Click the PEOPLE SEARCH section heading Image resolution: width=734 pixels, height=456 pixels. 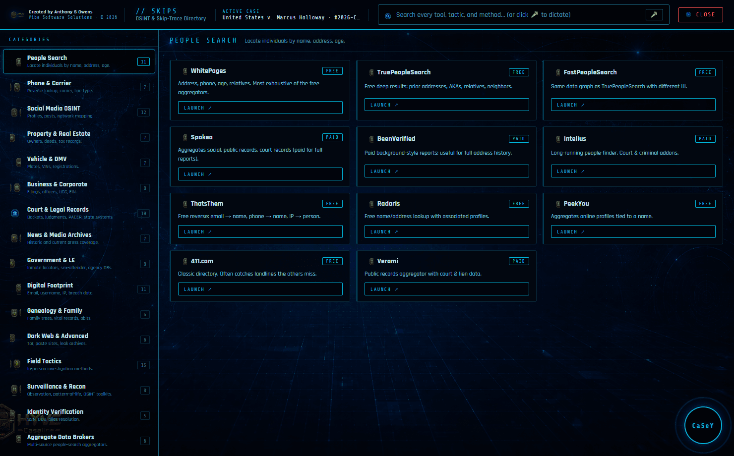click(x=203, y=41)
